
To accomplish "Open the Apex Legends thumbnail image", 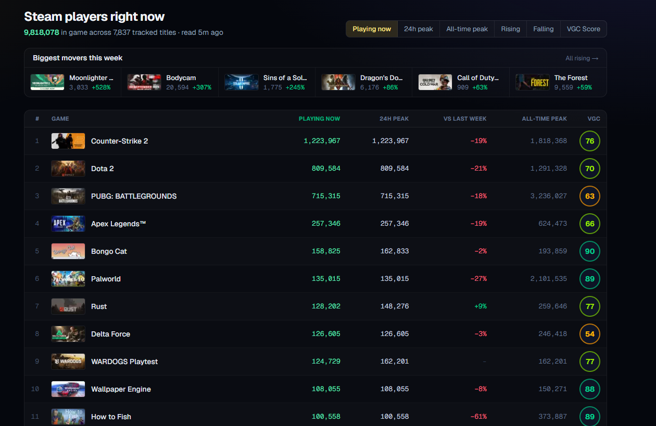I will pyautogui.click(x=68, y=224).
